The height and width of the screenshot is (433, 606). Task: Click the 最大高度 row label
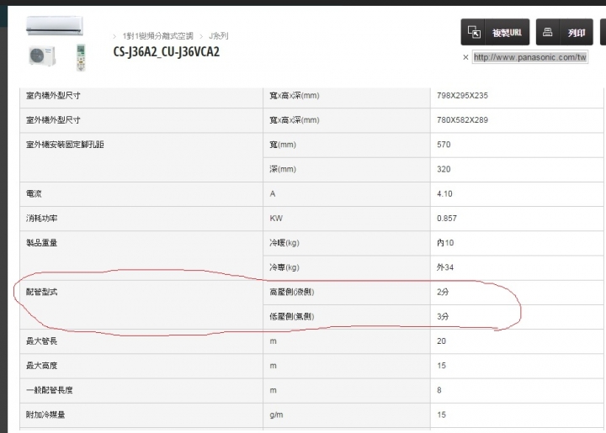(x=41, y=366)
